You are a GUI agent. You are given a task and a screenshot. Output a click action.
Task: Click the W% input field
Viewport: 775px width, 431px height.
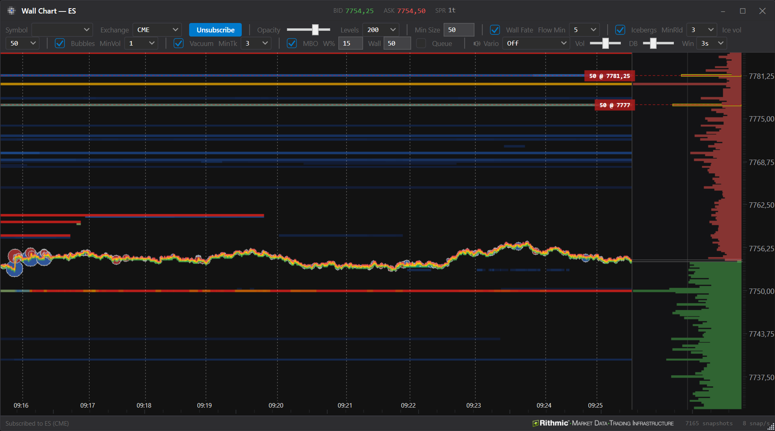[x=351, y=44]
